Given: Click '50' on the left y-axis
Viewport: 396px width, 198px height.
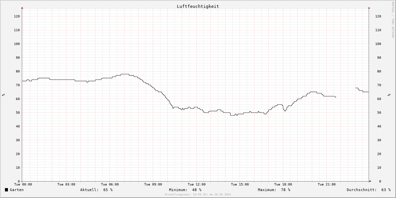Looking at the screenshot, I should [18, 113].
